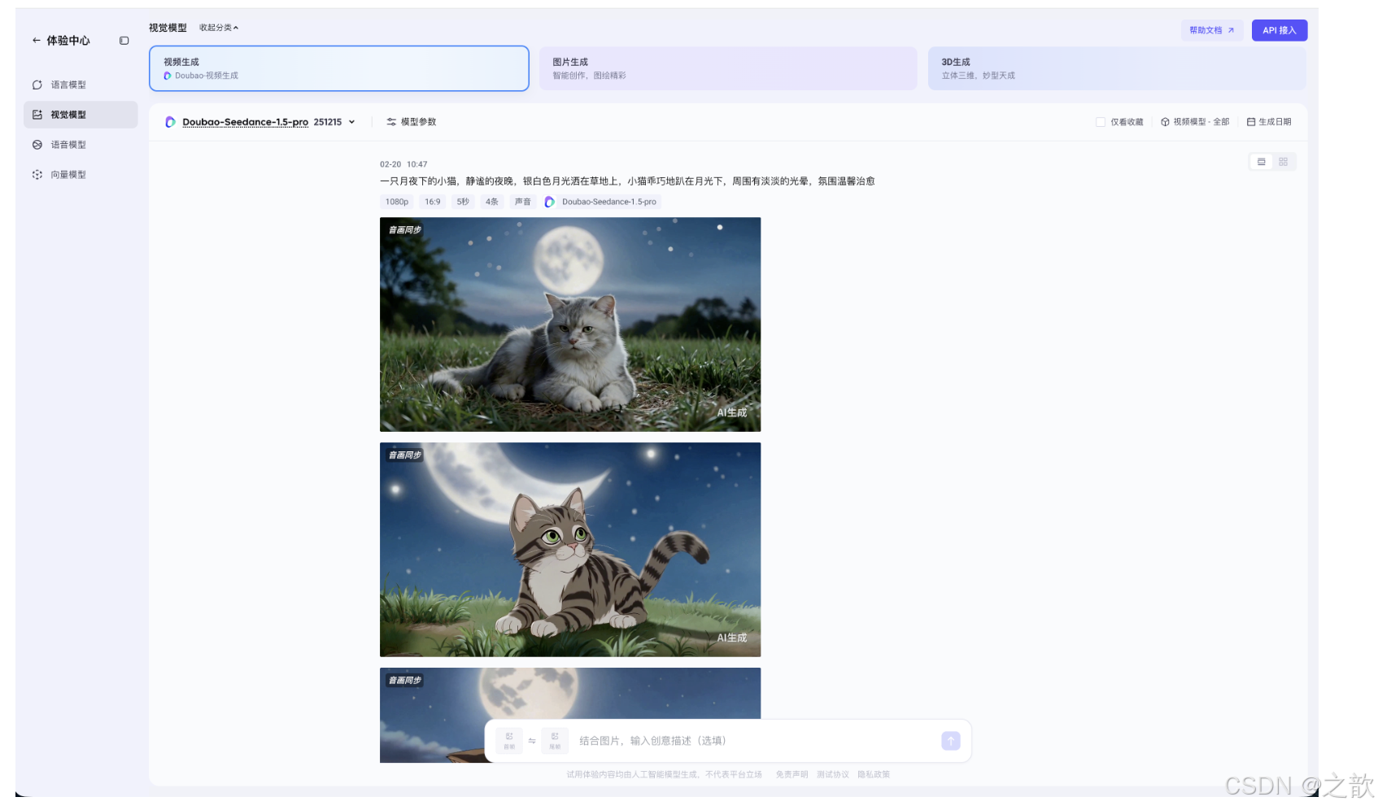This screenshot has height=810, width=1378.
Task: Swap first and last frame icon
Action: [532, 741]
